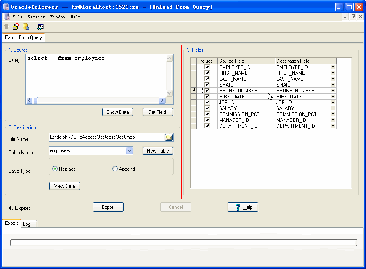
Task: Uncheck Include for JOB_ID
Action: pyautogui.click(x=207, y=102)
